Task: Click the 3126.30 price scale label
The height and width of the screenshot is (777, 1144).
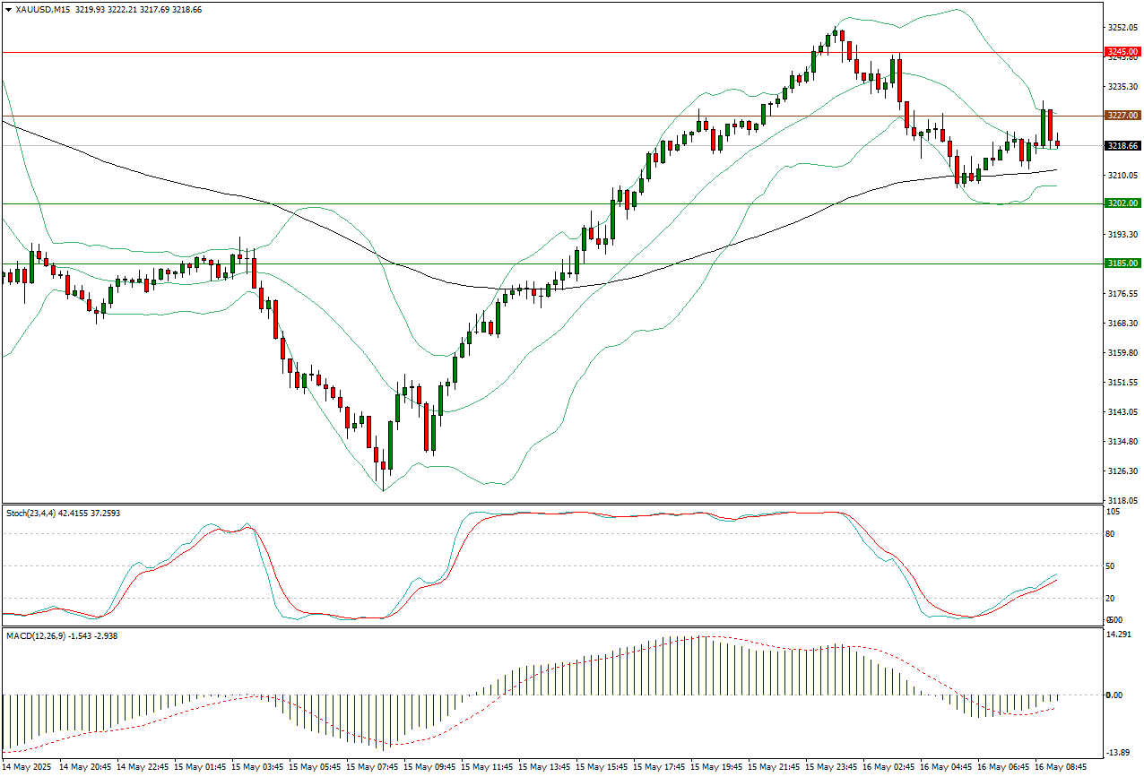Action: click(1122, 471)
